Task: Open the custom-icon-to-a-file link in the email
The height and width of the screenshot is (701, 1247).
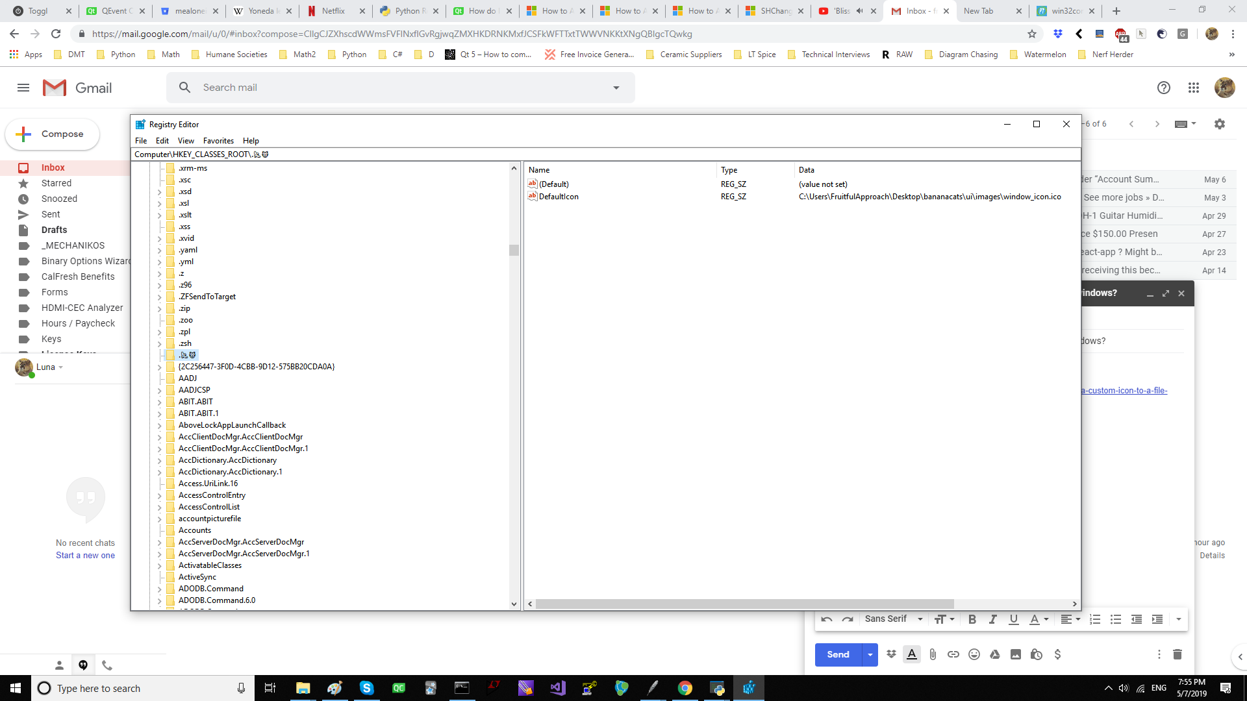Action: 1124,391
